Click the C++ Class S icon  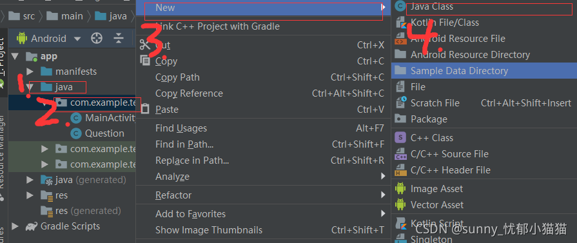(x=400, y=138)
